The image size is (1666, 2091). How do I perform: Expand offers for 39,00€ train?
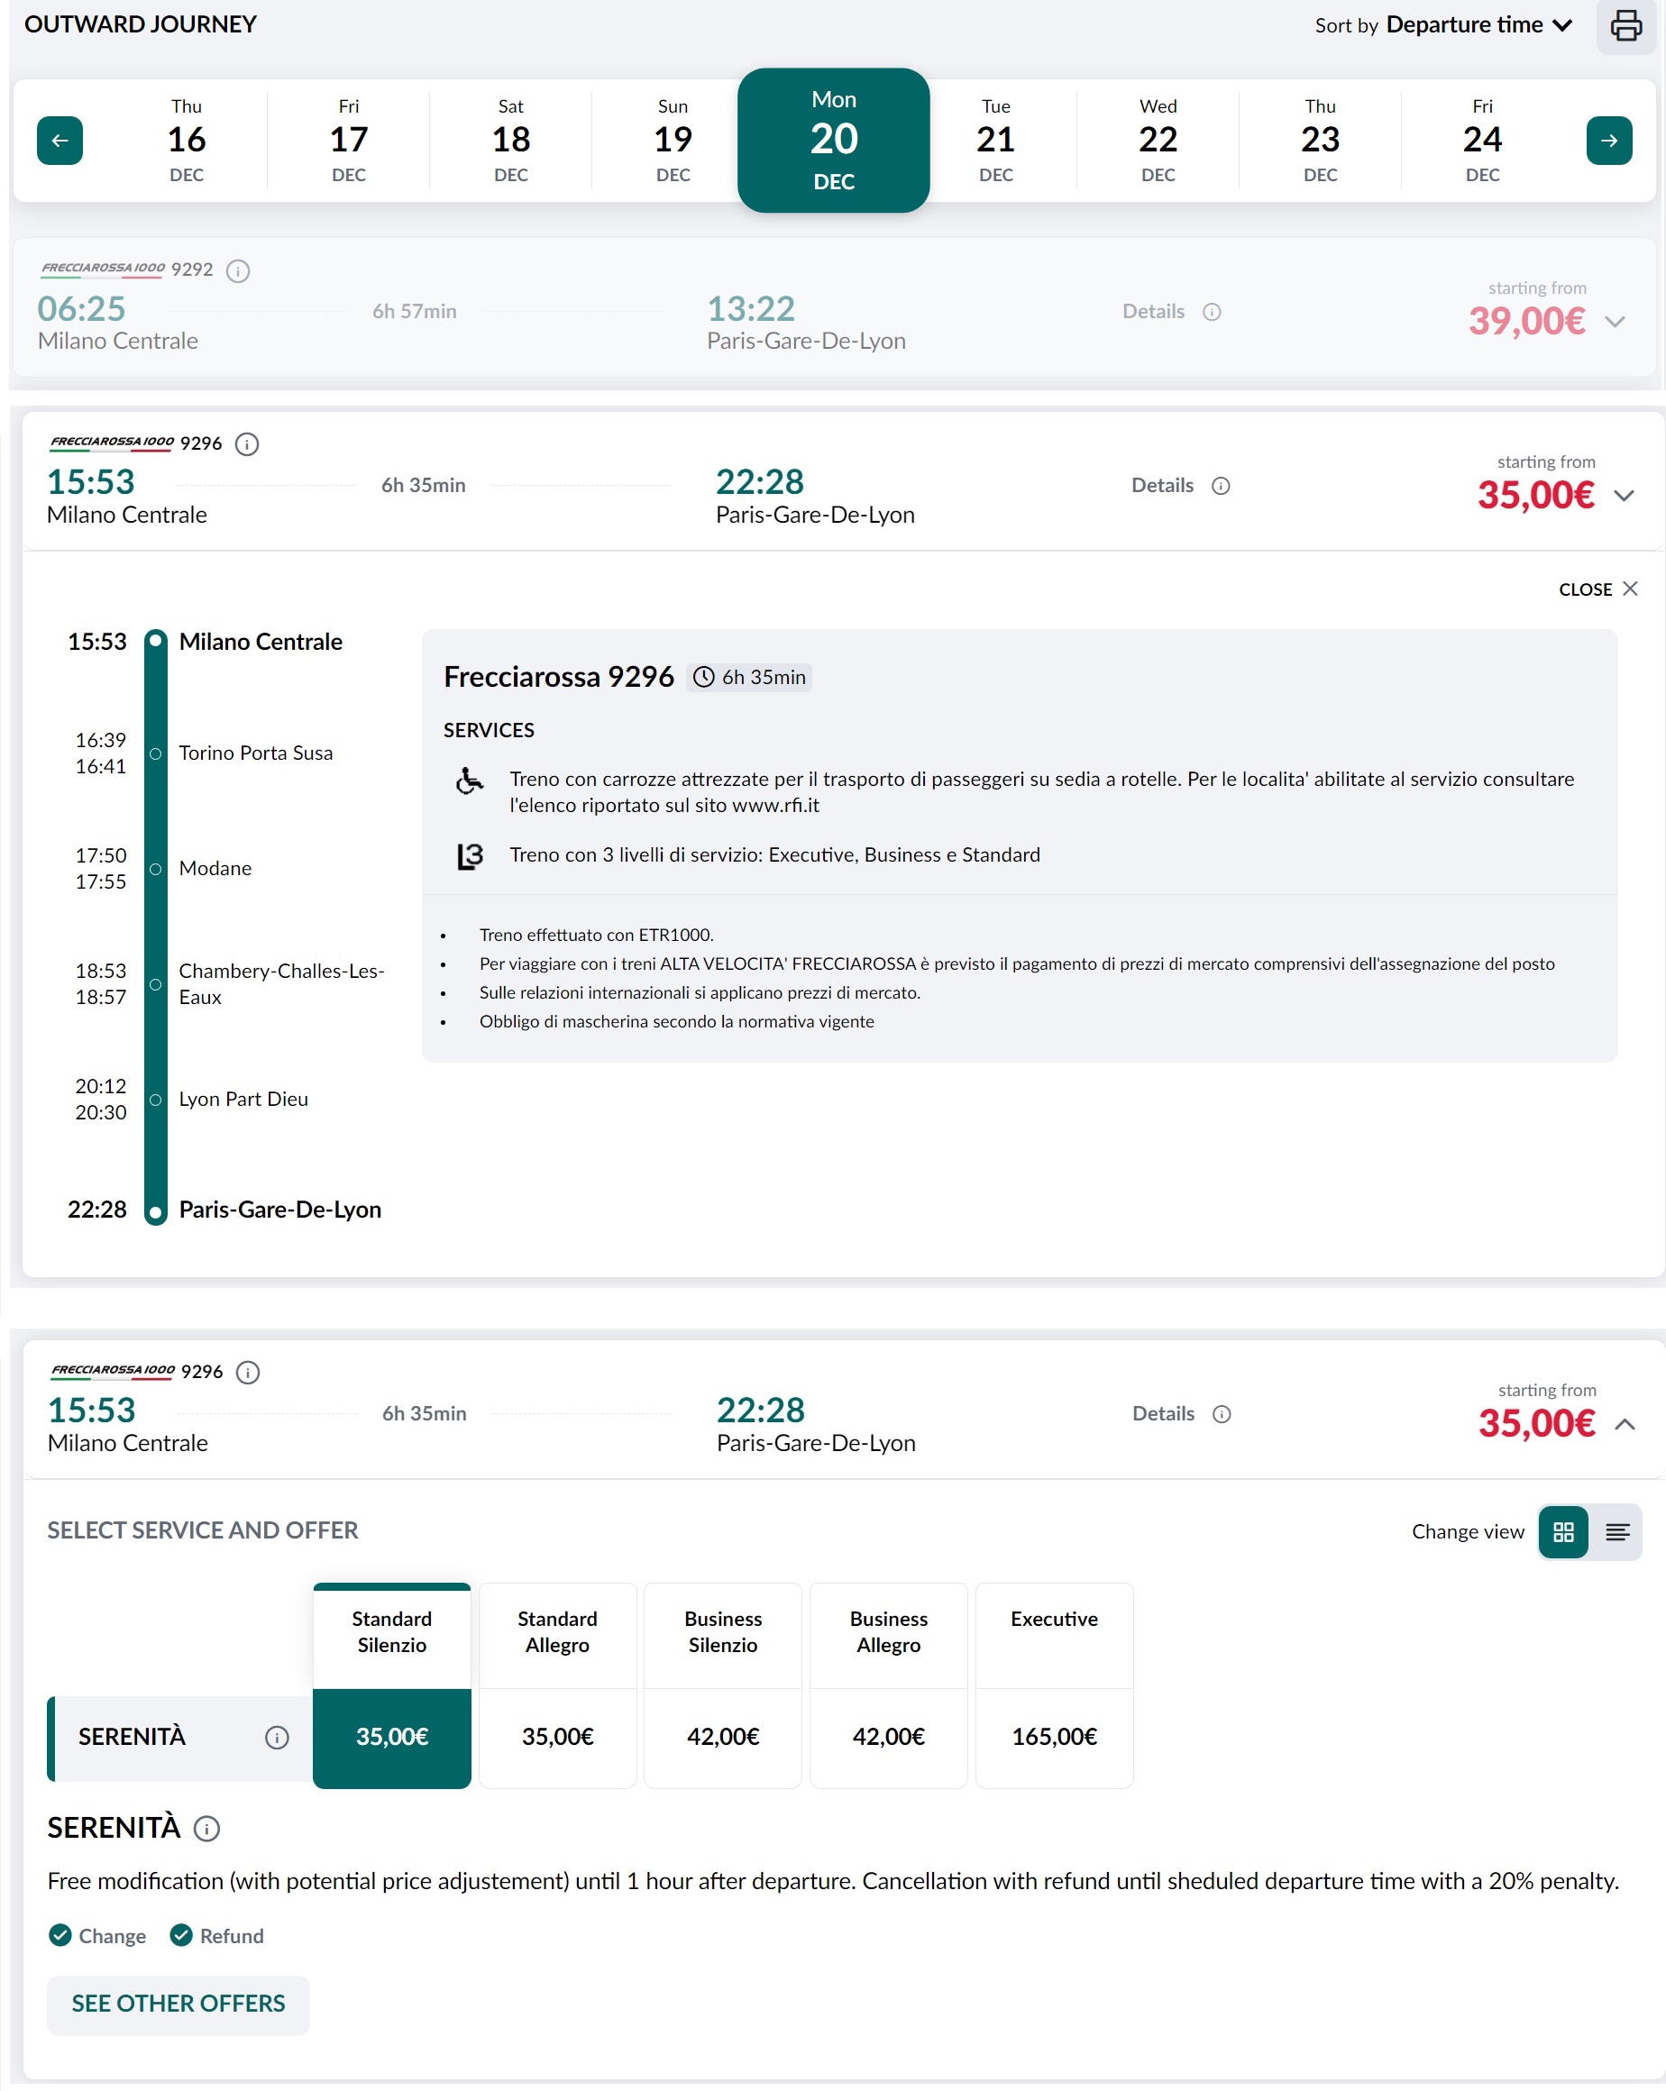click(1615, 322)
